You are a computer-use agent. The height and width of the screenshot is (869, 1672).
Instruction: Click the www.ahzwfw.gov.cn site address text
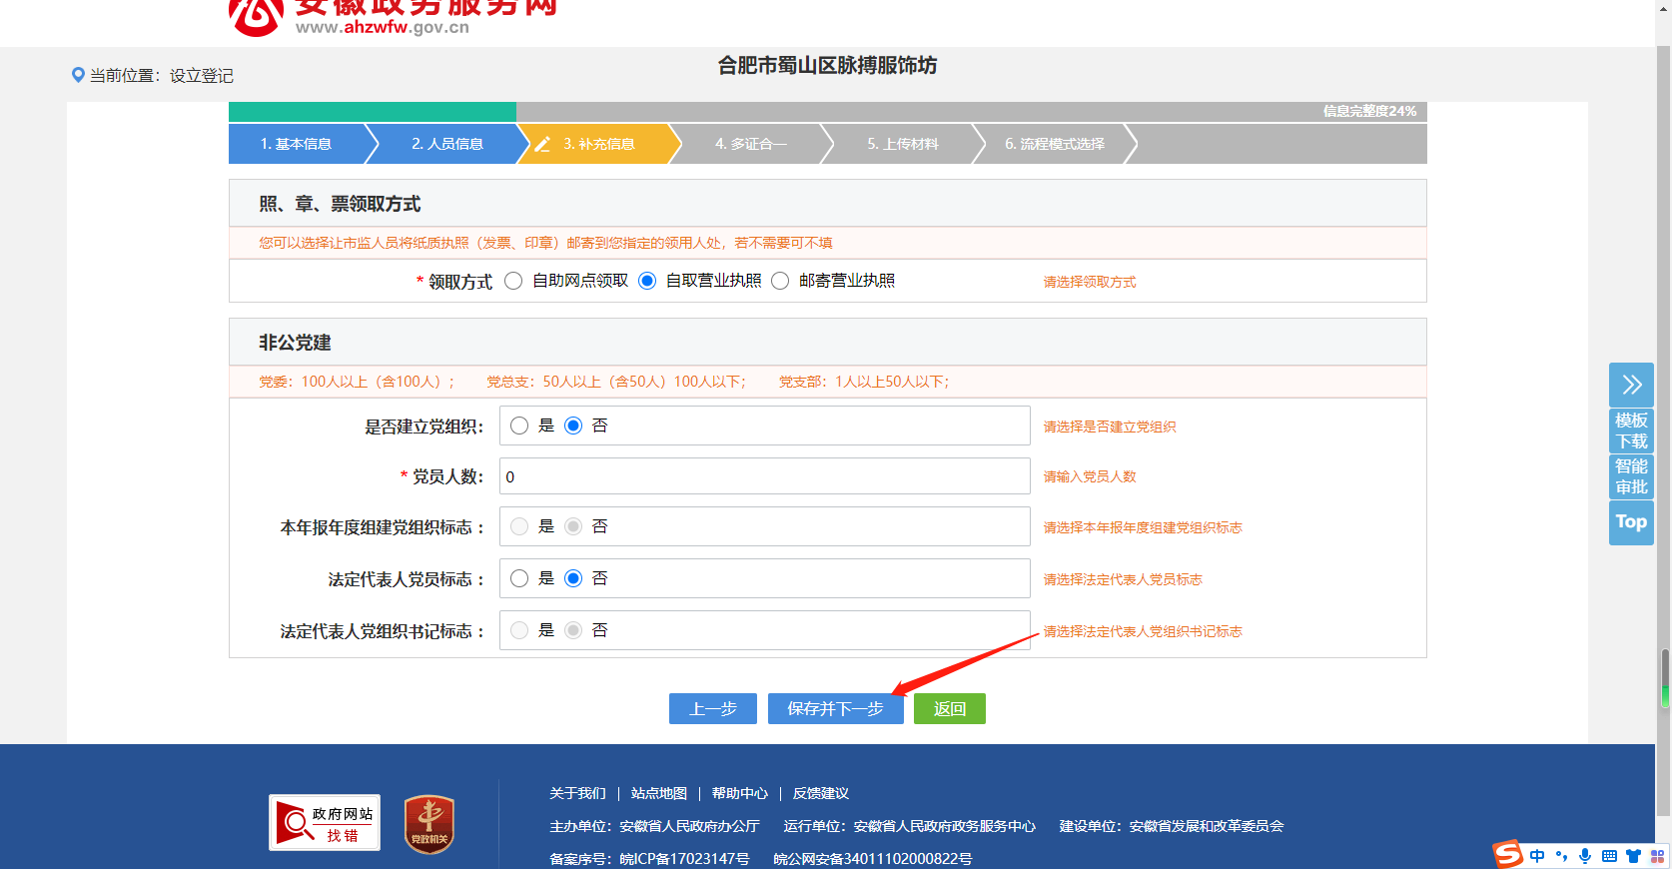point(383,28)
